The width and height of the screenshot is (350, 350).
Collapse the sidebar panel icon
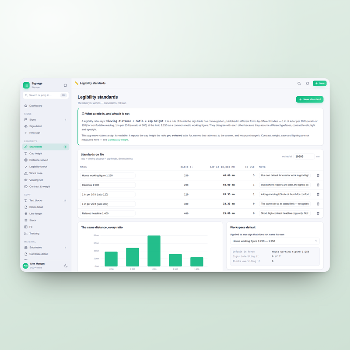tap(65, 85)
